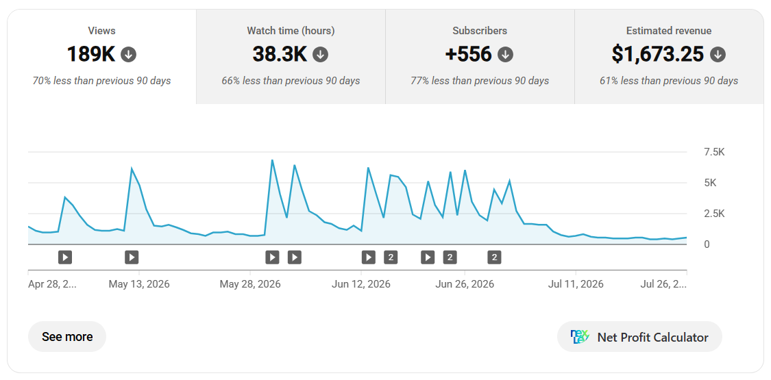Click the video marker icon at Jun 12
Screen dimensions: 771x380
pyautogui.click(x=368, y=257)
